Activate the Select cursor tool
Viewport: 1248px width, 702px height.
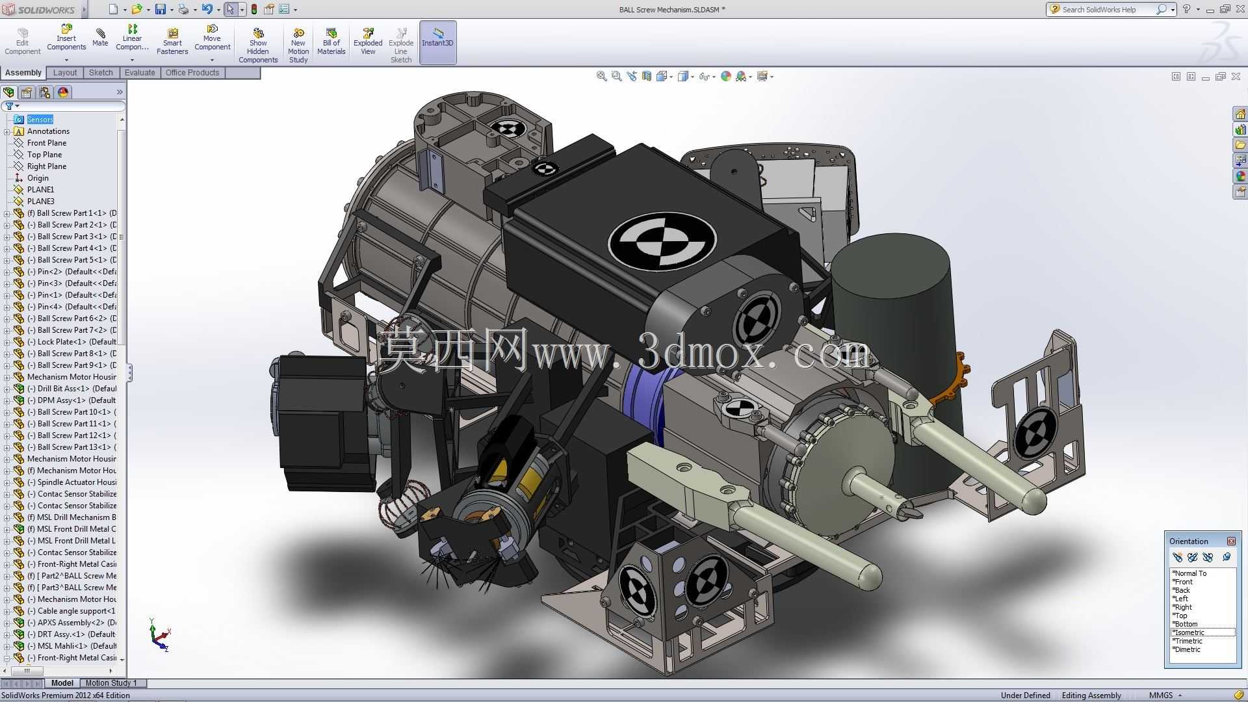(230, 9)
